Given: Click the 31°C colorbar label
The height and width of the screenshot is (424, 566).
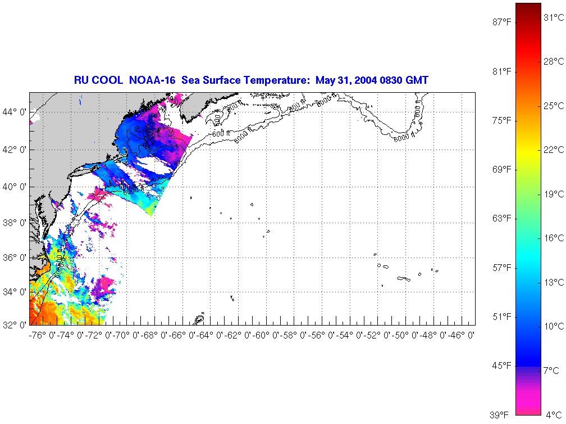Looking at the screenshot, I should pos(554,17).
